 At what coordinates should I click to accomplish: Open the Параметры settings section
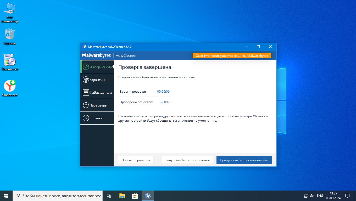97,105
